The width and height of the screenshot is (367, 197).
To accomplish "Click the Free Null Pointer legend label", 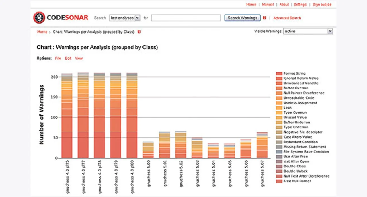I will 297,181.
